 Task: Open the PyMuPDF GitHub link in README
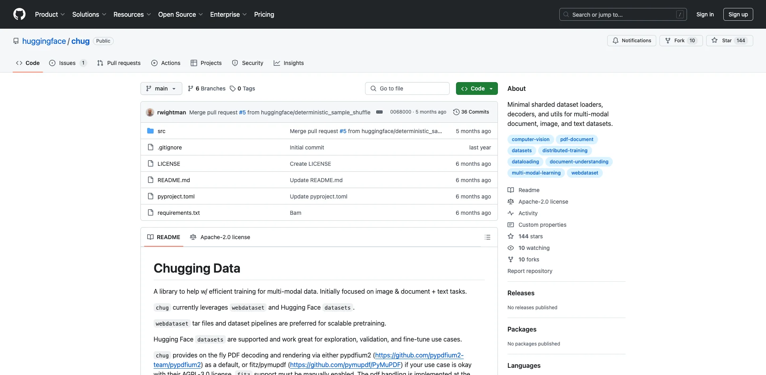[345, 365]
